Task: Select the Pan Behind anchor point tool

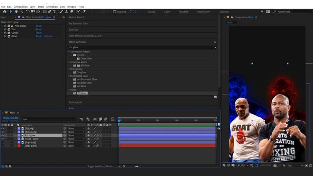Action: click(x=38, y=12)
